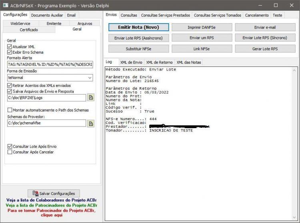This screenshot has height=223, width=300.
Task: Click Enviar um RPS button
Action: pos(202,38)
